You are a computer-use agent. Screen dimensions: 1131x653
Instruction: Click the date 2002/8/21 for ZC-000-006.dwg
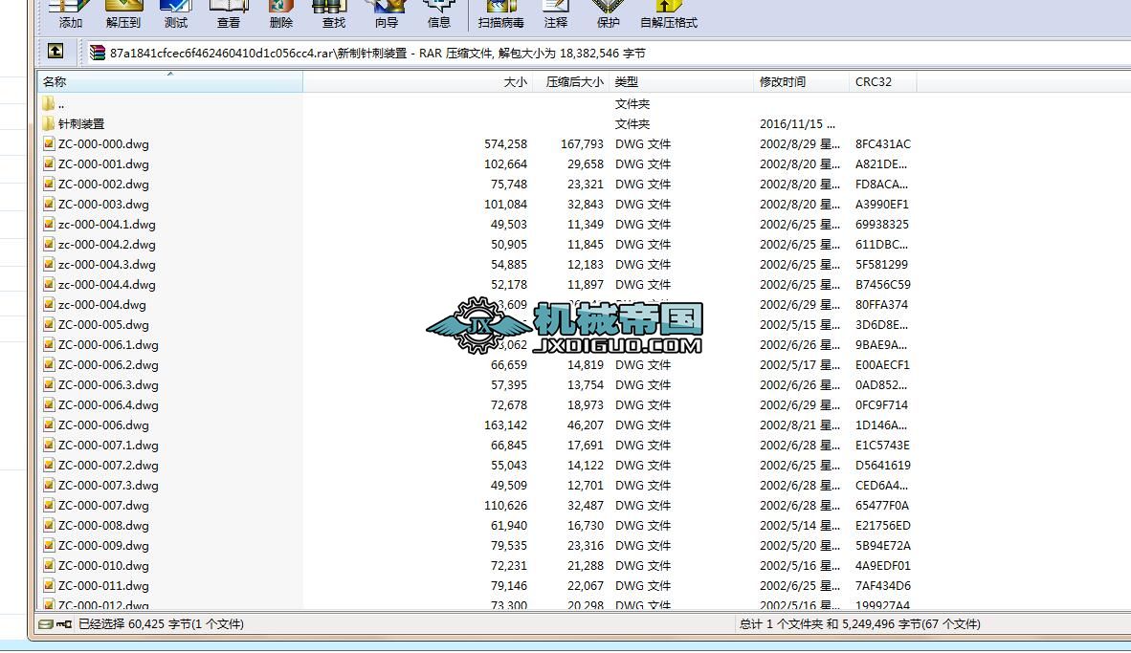click(x=800, y=425)
